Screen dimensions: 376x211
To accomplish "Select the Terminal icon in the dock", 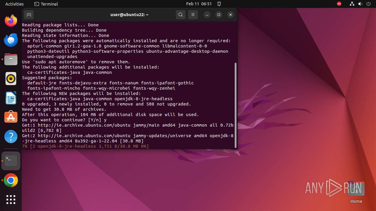I will pos(11,161).
